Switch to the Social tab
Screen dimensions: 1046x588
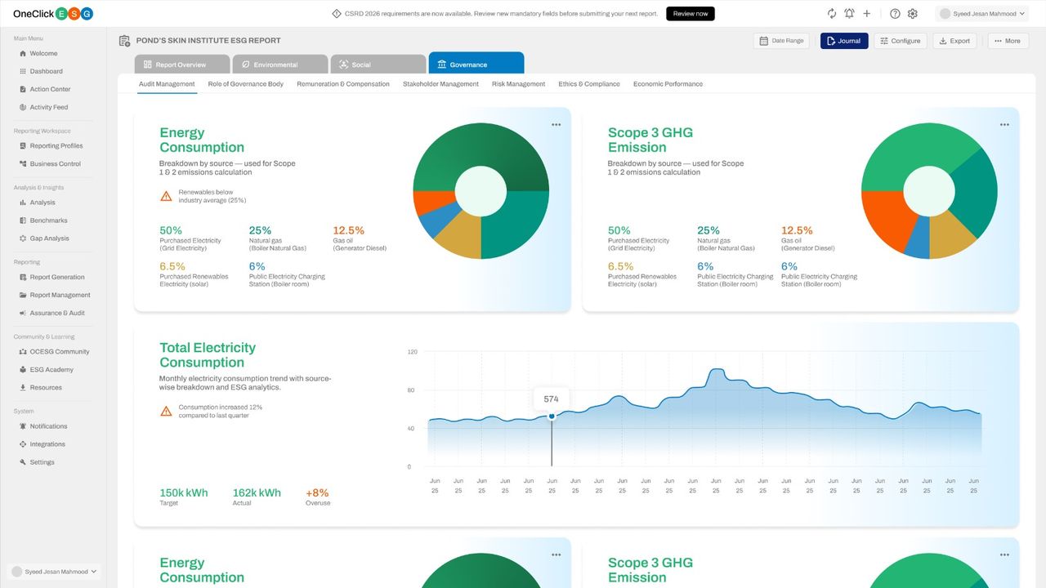(x=378, y=64)
